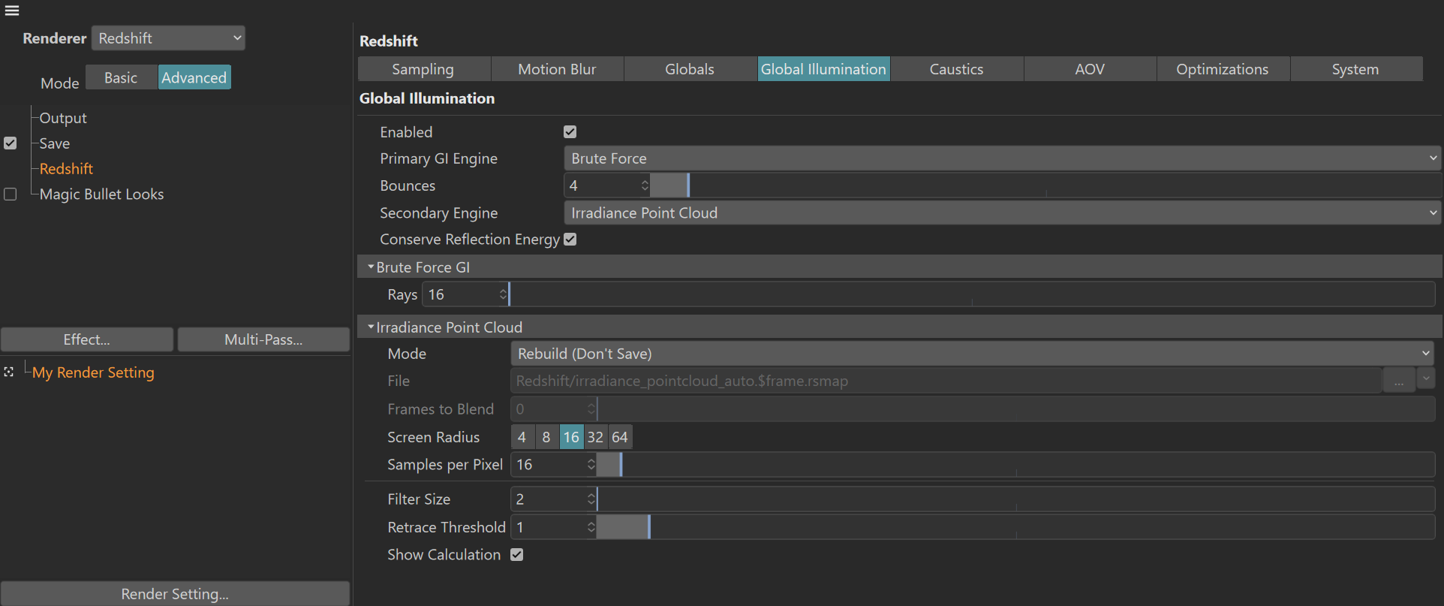1444x606 pixels.
Task: Select My Render Setting entry
Action: coord(93,372)
